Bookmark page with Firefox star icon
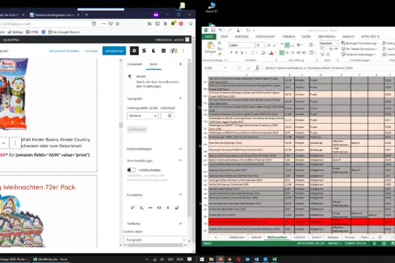The width and height of the screenshot is (395, 263). 117,24
